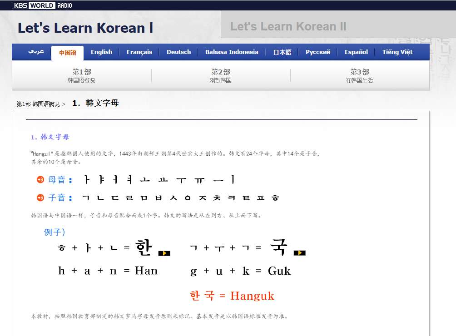The image size is (456, 336).
Task: Select Русский language option
Action: pyautogui.click(x=318, y=52)
